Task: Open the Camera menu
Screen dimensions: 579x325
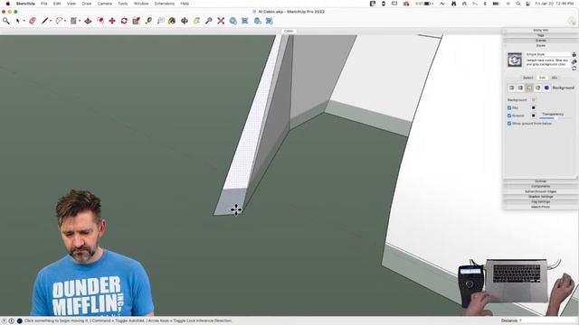Action: click(x=105, y=4)
